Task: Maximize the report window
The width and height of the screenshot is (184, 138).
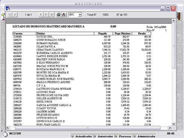Action: (x=168, y=9)
